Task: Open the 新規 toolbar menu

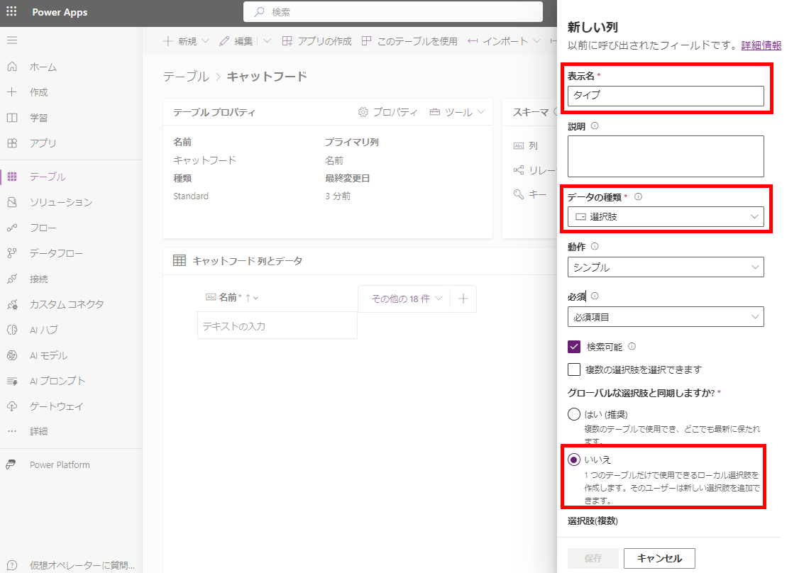Action: (187, 41)
